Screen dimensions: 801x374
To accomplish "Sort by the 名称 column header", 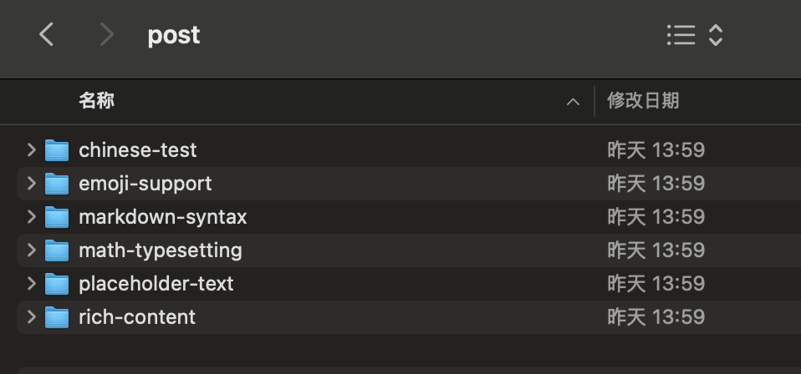I will 97,101.
